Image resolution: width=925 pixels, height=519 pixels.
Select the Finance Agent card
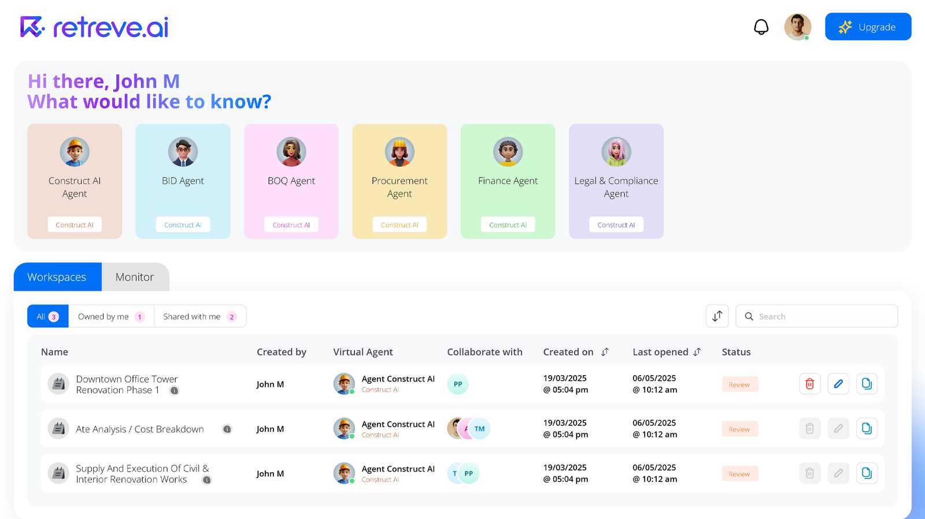coord(508,181)
